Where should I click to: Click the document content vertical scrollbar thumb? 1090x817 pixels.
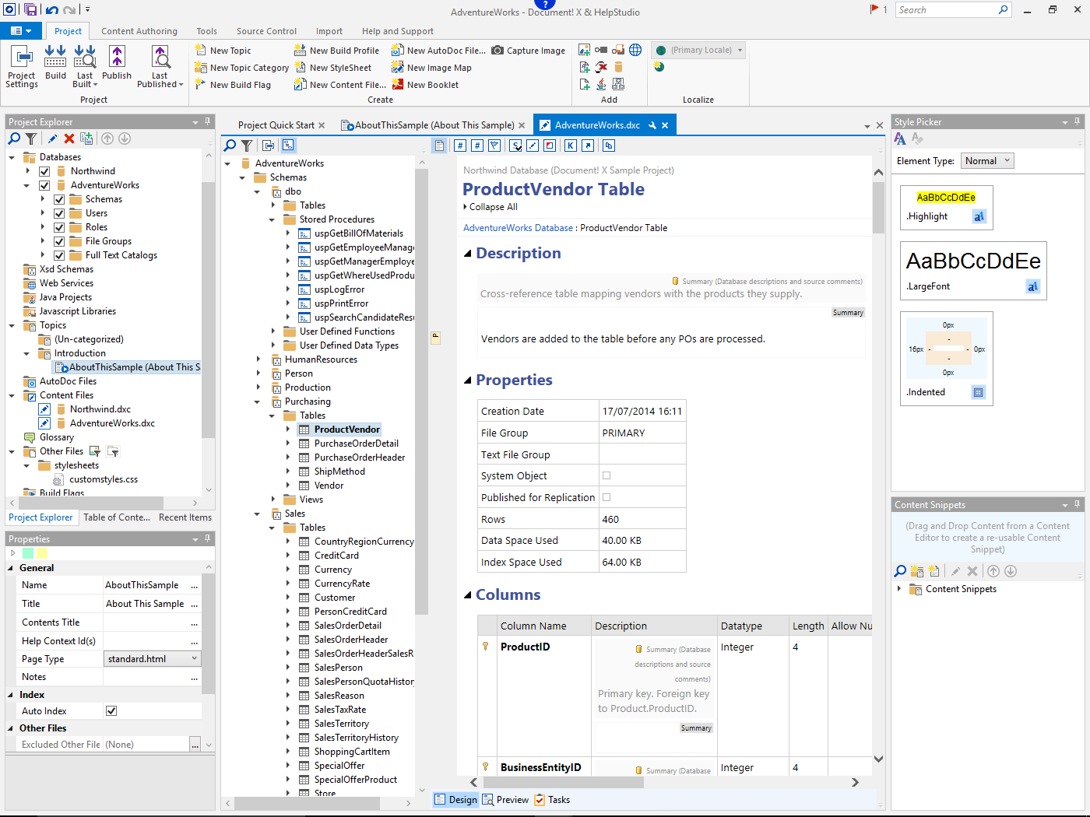[878, 208]
